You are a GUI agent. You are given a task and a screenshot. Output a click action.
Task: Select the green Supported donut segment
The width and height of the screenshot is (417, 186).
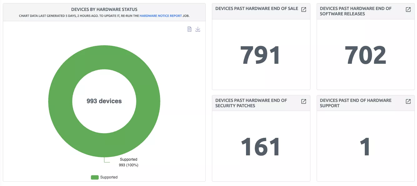59,101
